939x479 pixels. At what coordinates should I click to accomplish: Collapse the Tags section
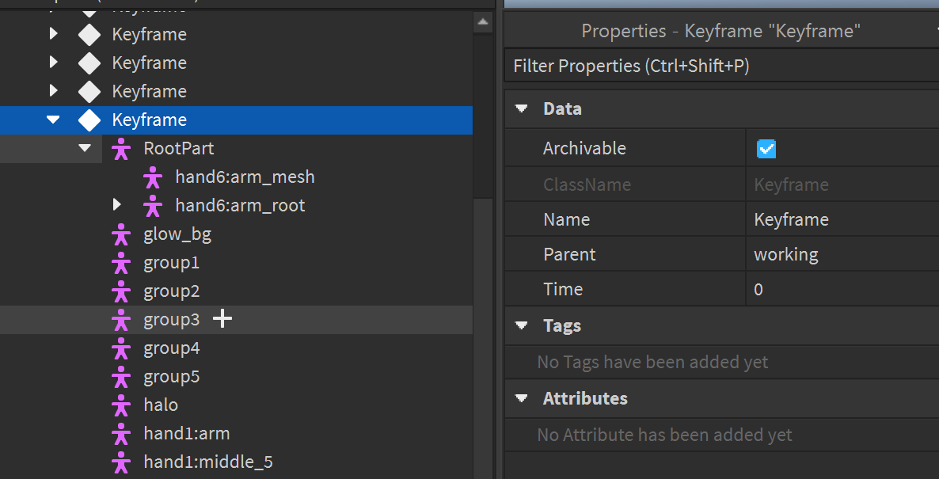523,325
